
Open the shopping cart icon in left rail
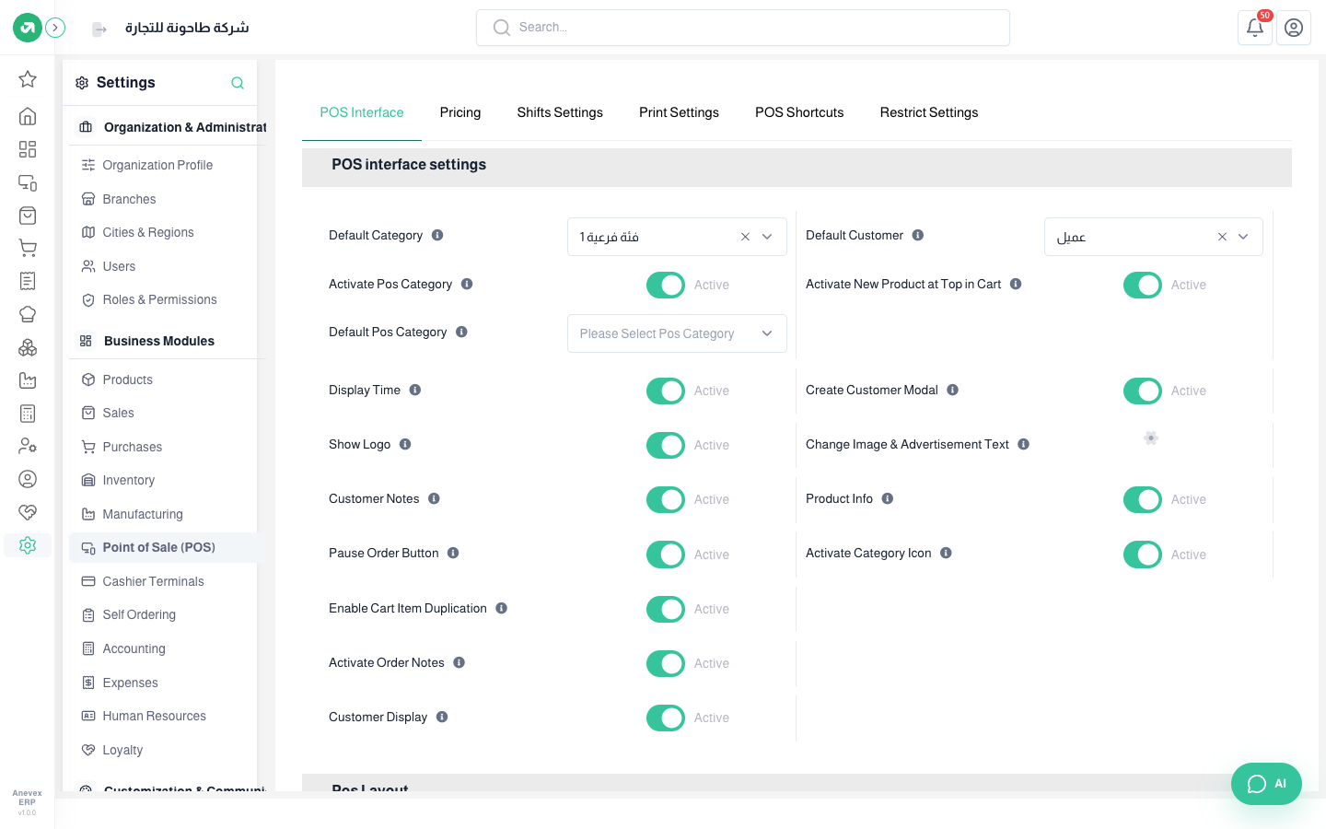pos(28,249)
